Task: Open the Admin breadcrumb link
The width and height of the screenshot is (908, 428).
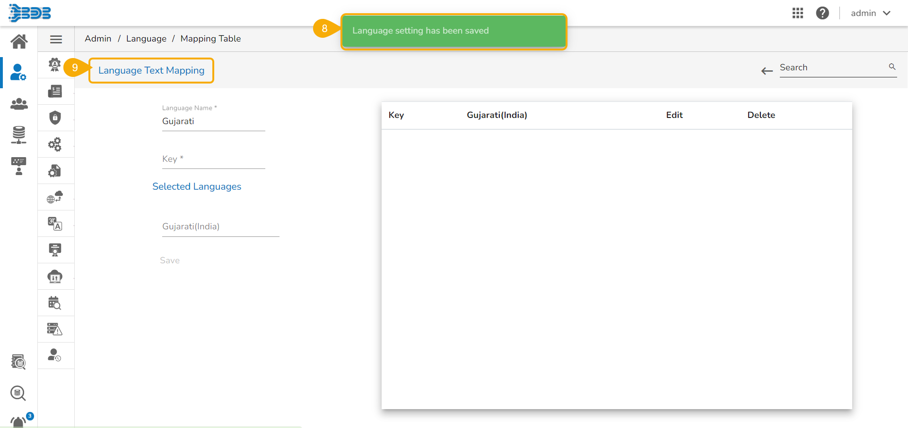Action: pos(98,38)
